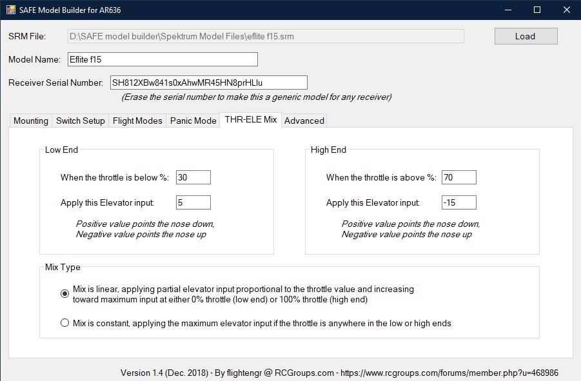Click High End throttle above % field
Image resolution: width=581 pixels, height=381 pixels.
pos(459,177)
